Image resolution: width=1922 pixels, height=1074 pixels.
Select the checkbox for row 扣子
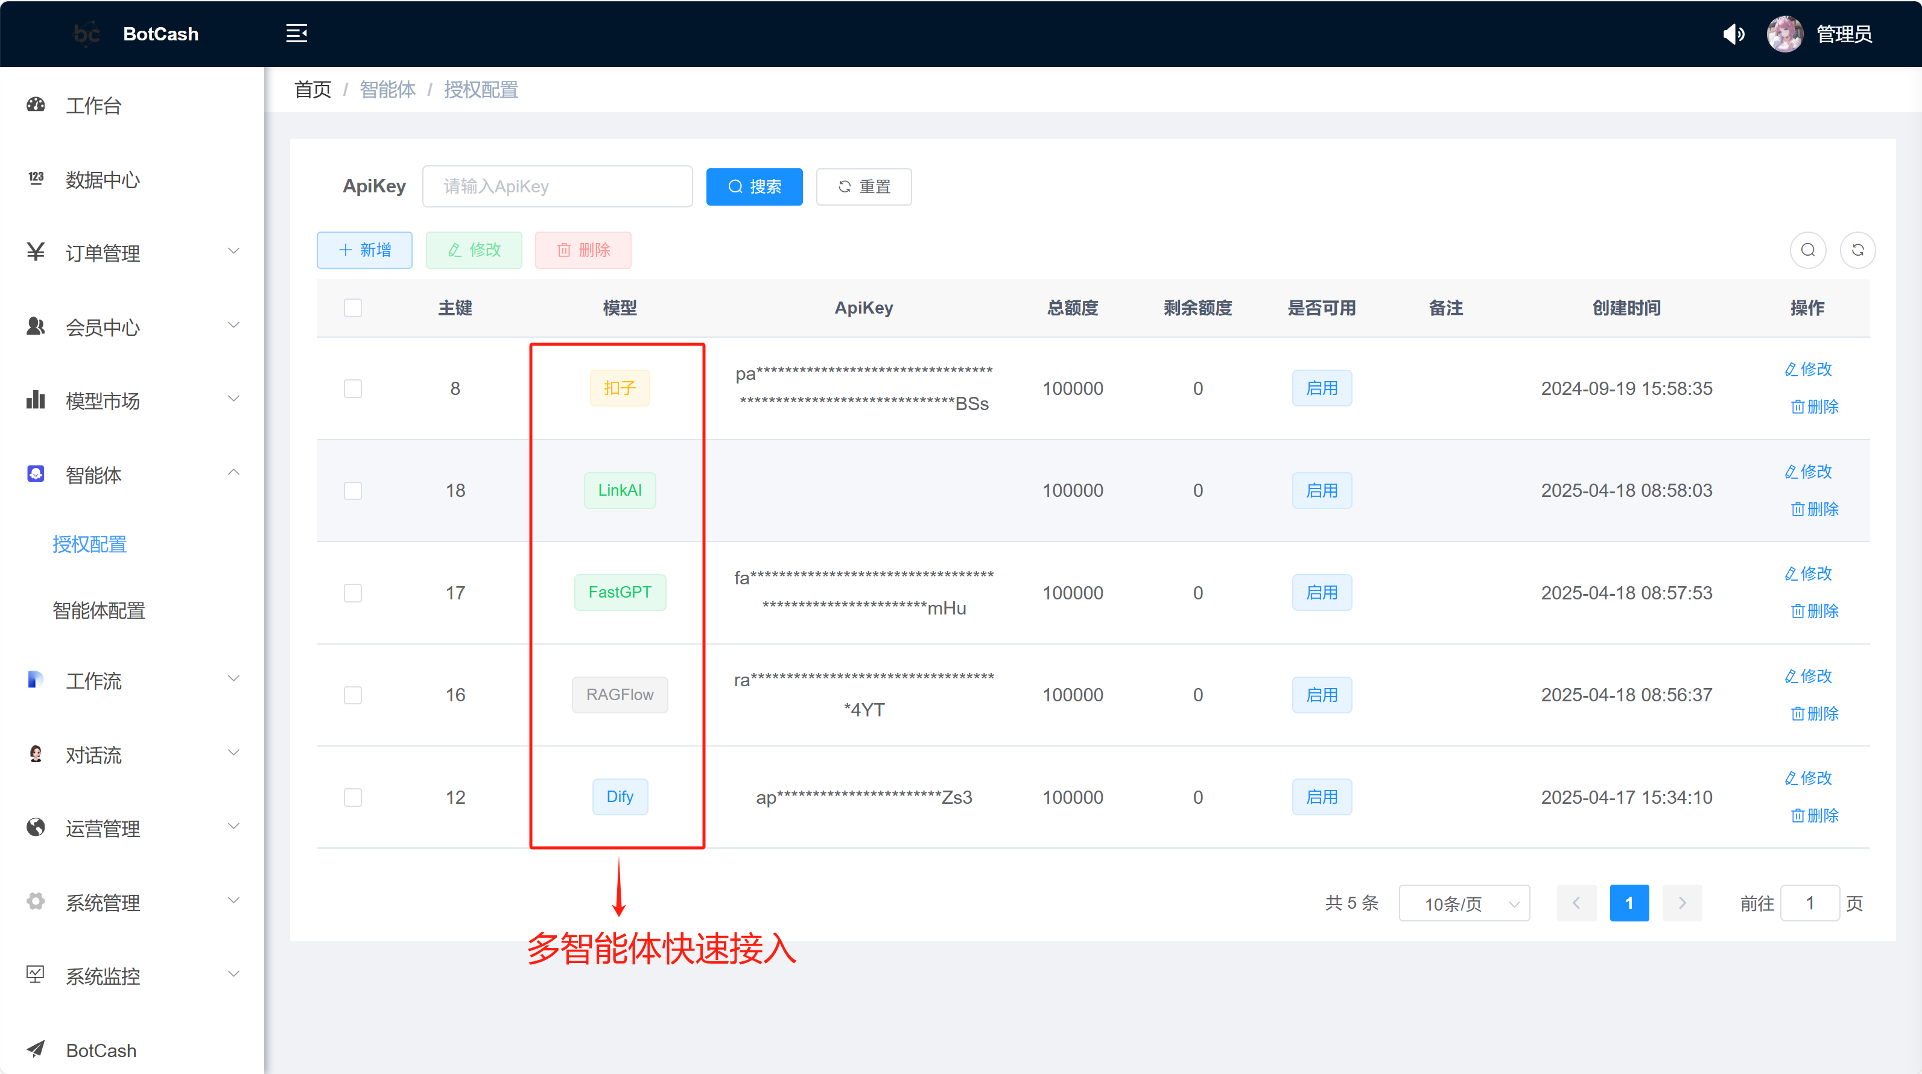tap(353, 388)
